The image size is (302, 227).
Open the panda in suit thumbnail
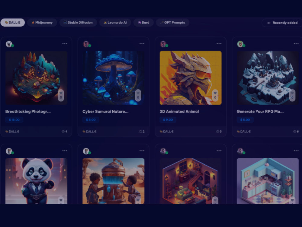click(36, 181)
